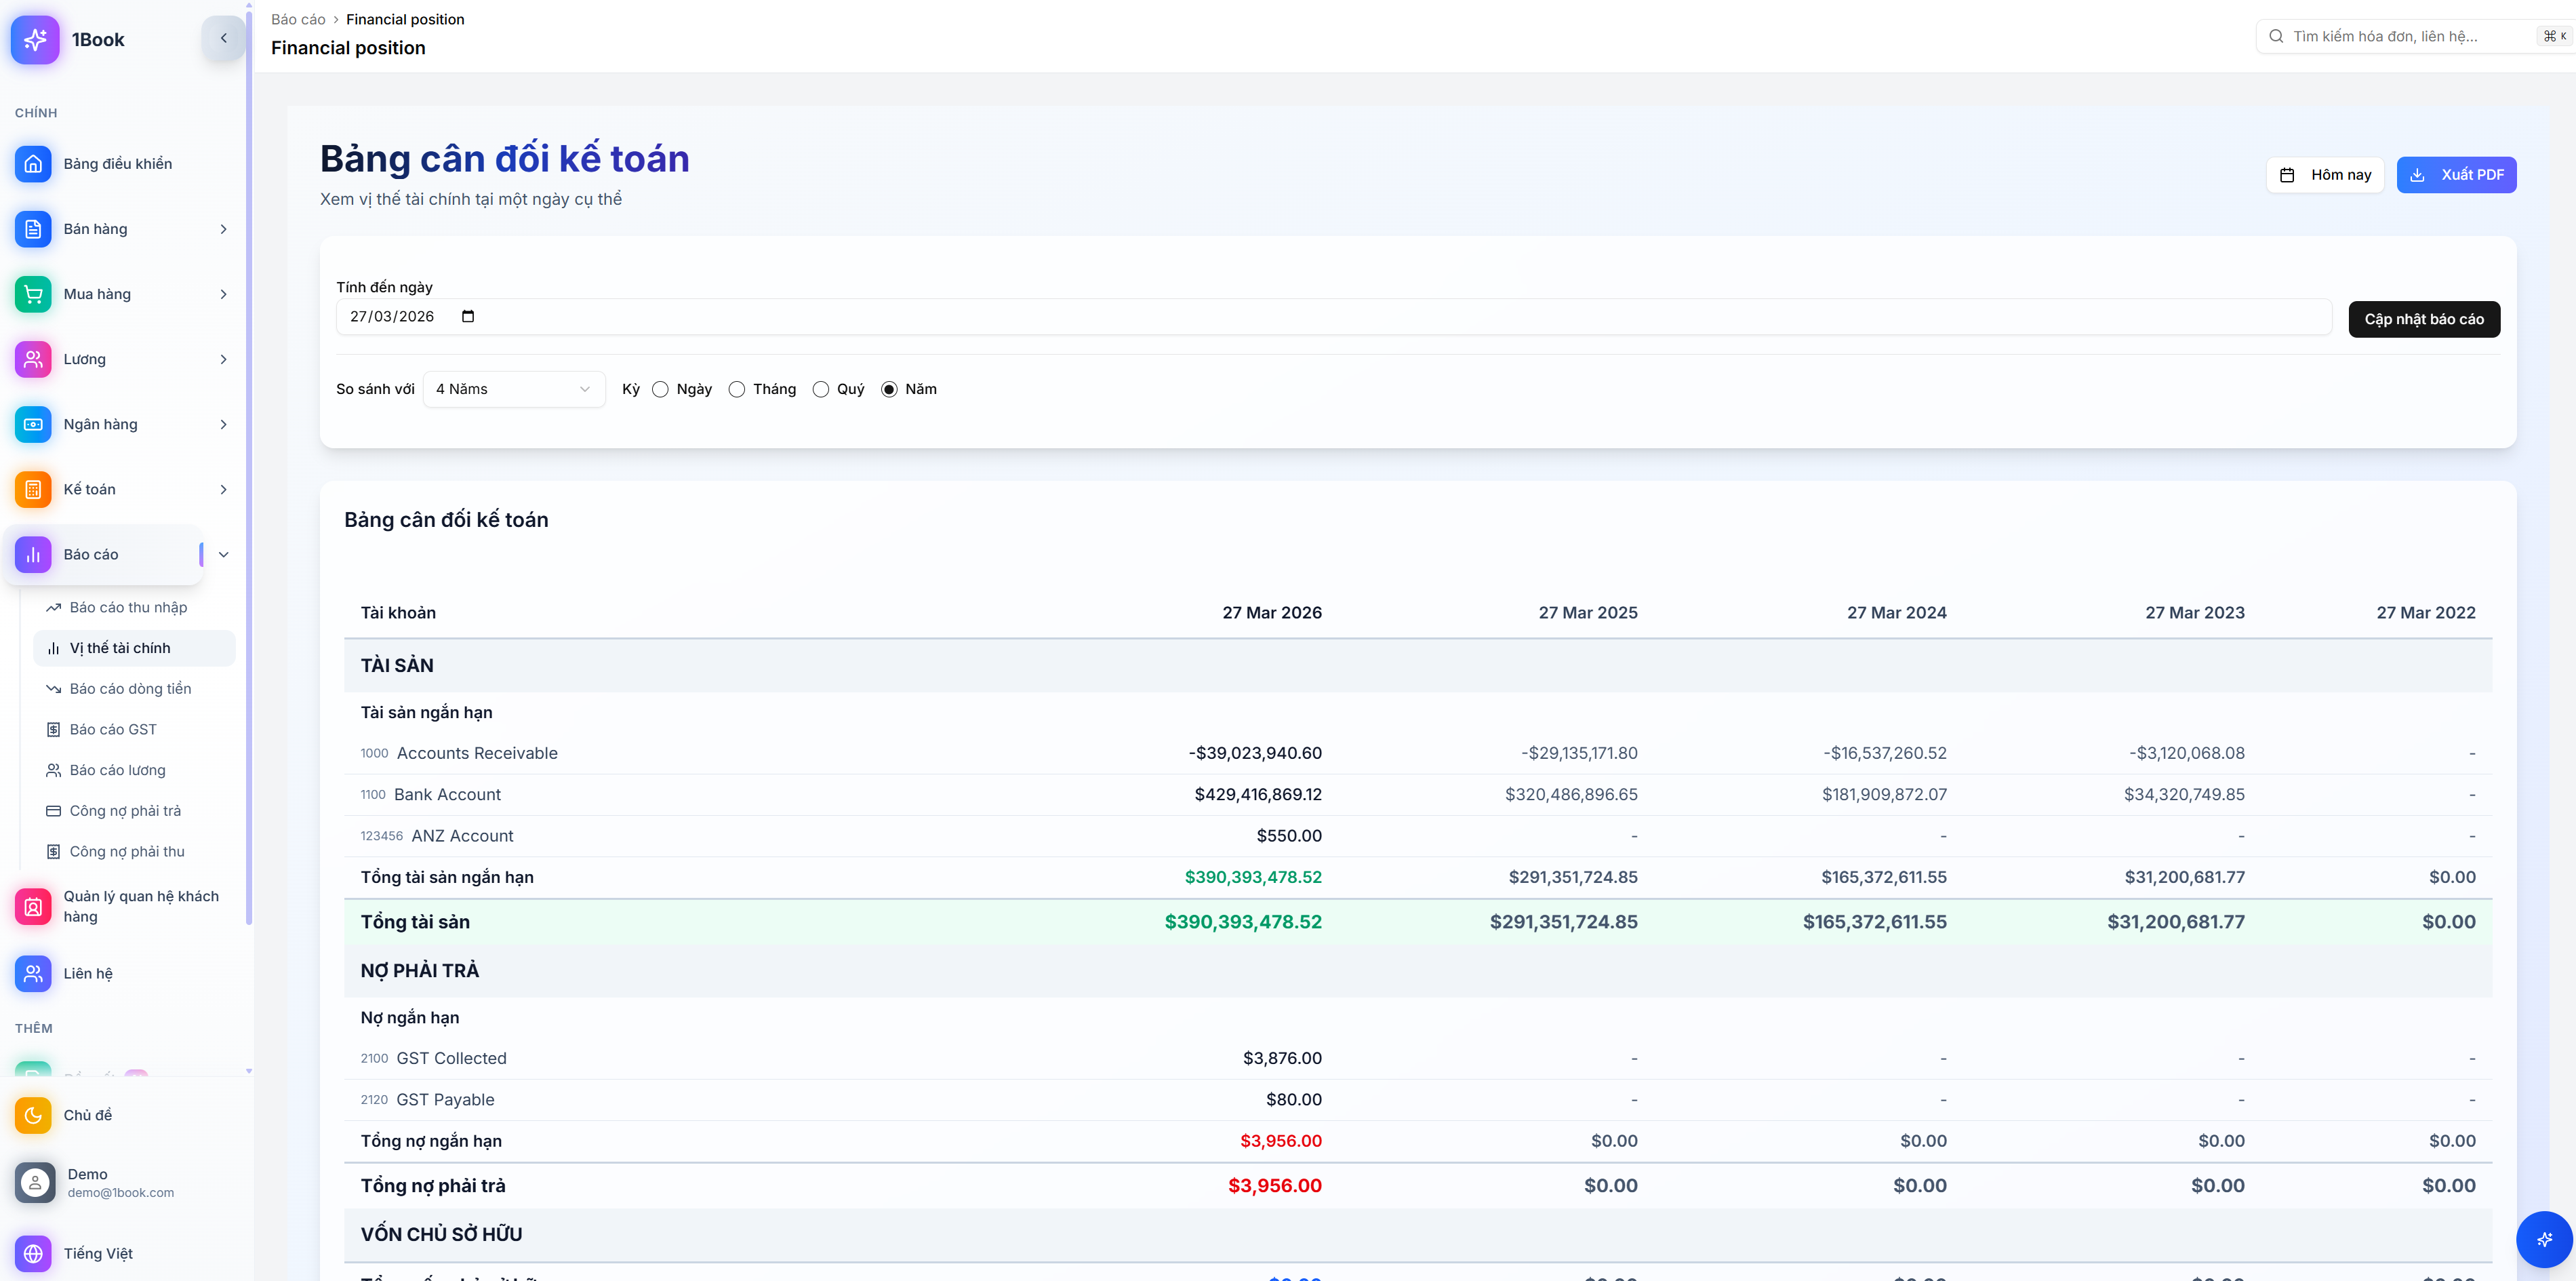
Task: Click the Mua hàng shopping cart icon
Action: [x=33, y=294]
